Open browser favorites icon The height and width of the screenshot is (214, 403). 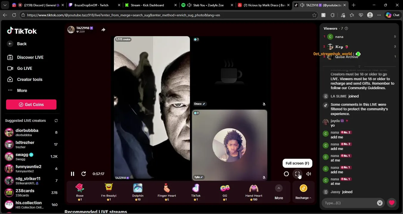click(352, 15)
